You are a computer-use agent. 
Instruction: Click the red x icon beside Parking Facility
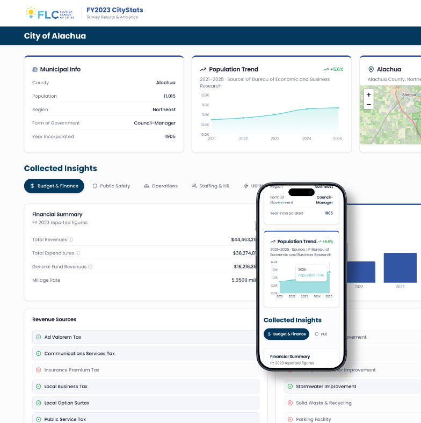click(290, 419)
